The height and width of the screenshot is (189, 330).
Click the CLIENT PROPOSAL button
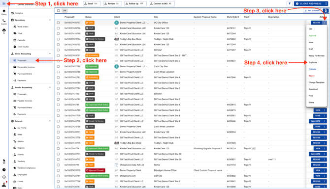(x=309, y=3)
